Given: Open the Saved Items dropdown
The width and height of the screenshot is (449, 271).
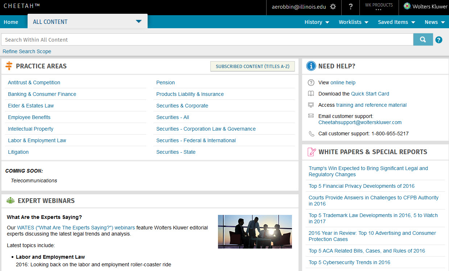Looking at the screenshot, I should 396,22.
